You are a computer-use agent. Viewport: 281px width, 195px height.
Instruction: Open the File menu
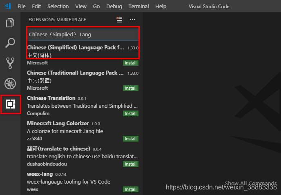22,7
